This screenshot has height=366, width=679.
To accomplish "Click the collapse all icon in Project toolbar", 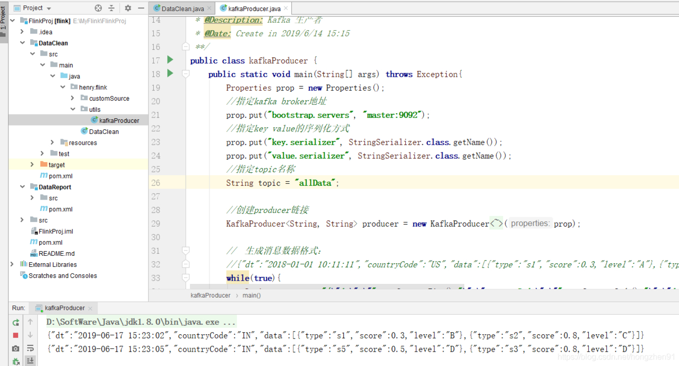I will coord(111,8).
